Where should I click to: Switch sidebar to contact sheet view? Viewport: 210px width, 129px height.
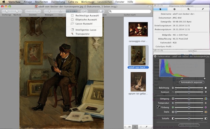[x=130, y=127]
